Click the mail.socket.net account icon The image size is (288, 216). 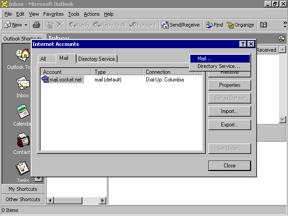click(x=45, y=79)
